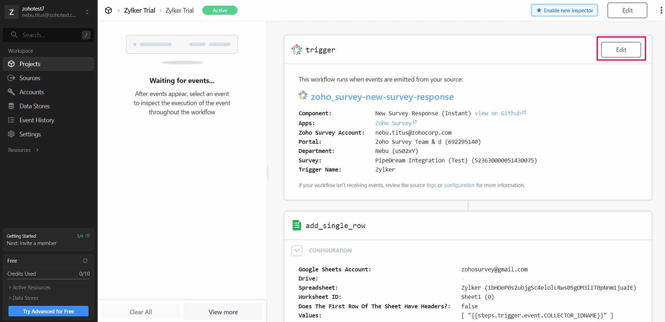The image size is (665, 322).
Task: Collapse the CONFIGURATION section chevron
Action: pos(297,251)
